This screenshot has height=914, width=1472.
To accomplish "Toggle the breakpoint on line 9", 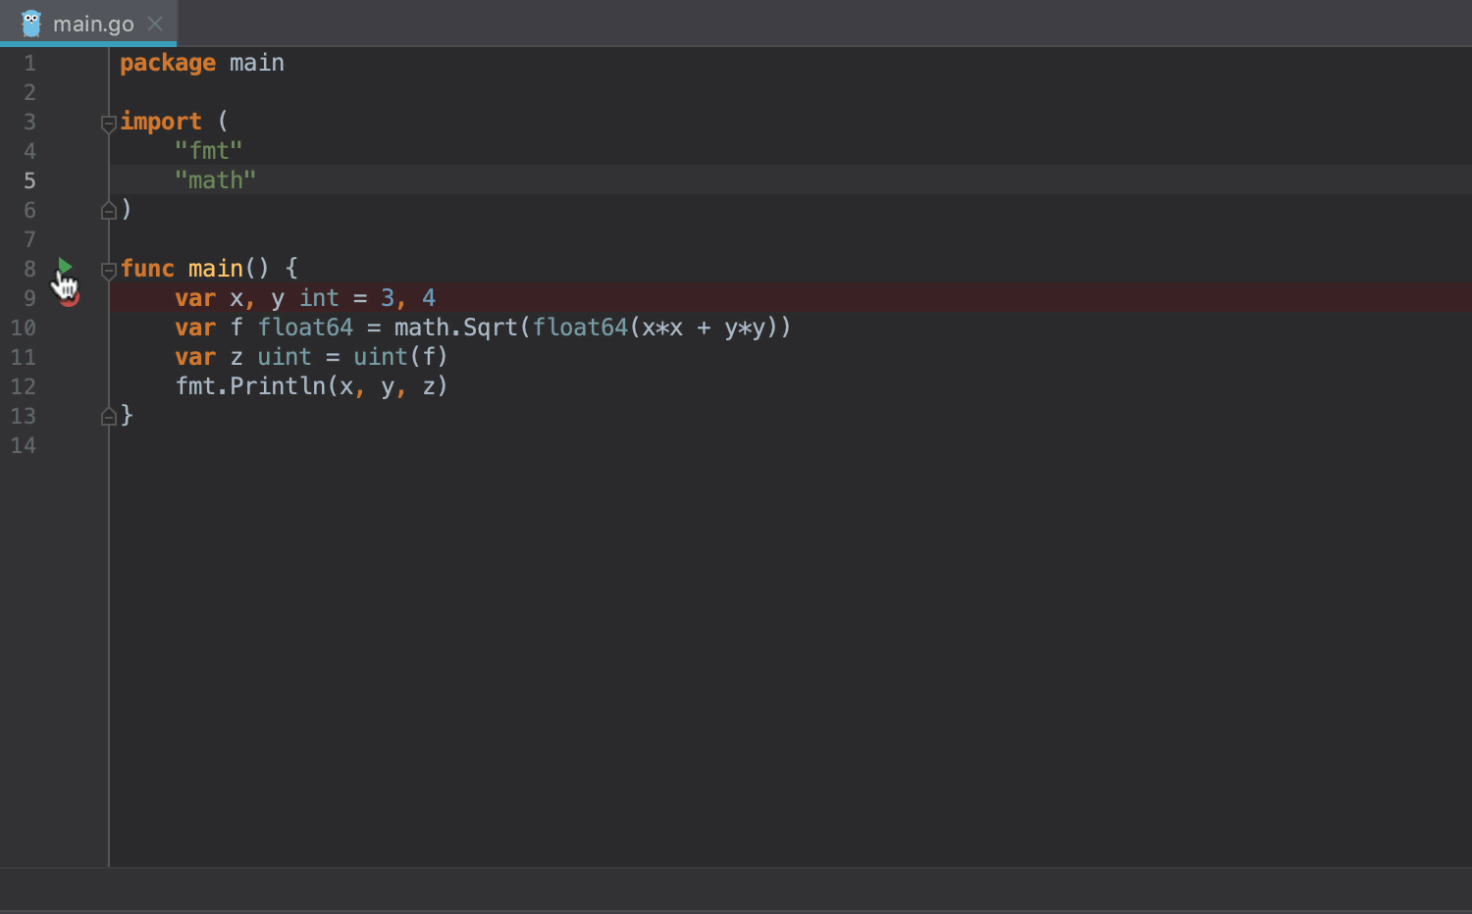I will pyautogui.click(x=69, y=298).
